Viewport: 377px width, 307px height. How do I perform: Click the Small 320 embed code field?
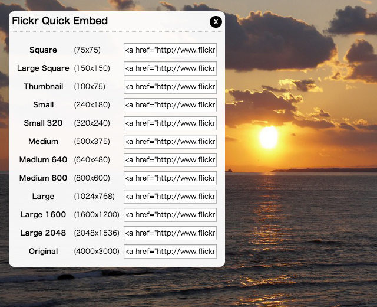tap(170, 123)
